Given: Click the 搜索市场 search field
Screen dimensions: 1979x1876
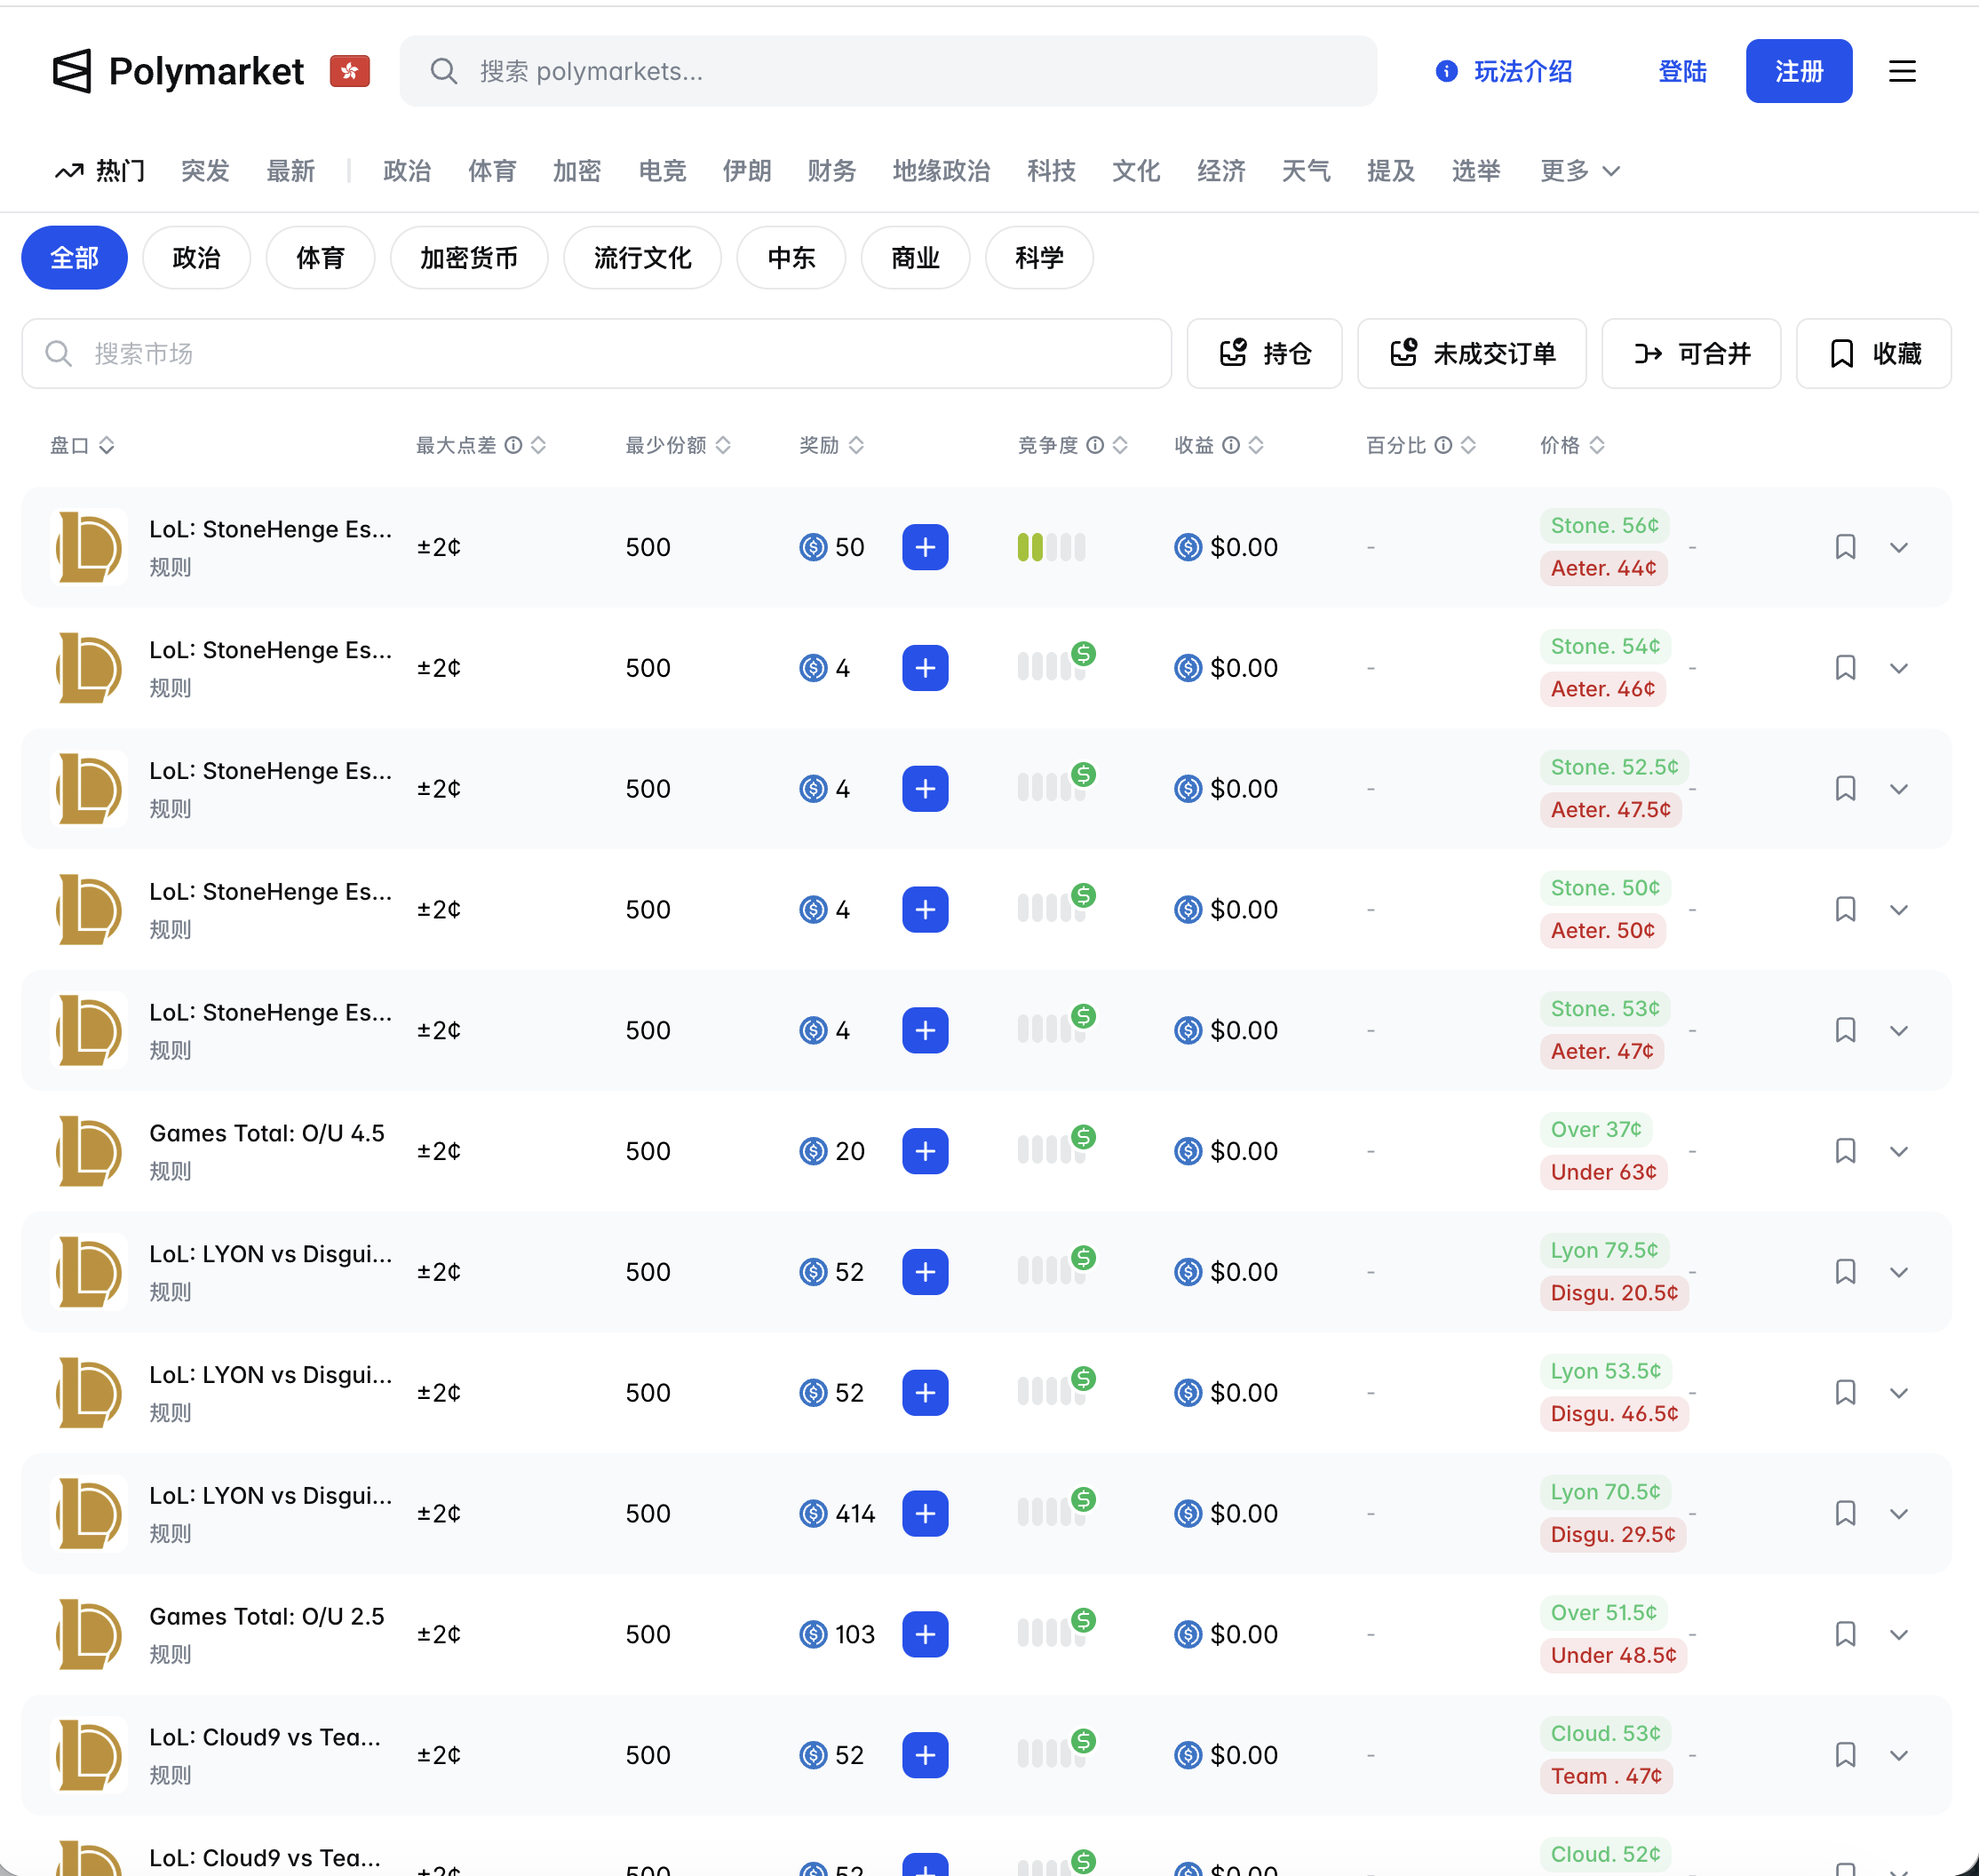Looking at the screenshot, I should 596,353.
